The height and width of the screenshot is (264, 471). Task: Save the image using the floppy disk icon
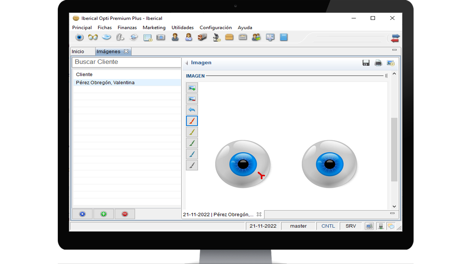pos(366,63)
